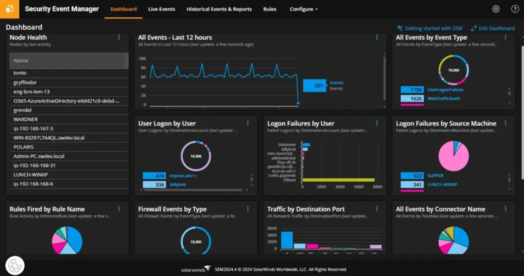Open Firewall Events by Type widget menu
Viewport: 524px width, 276px height.
point(248,209)
